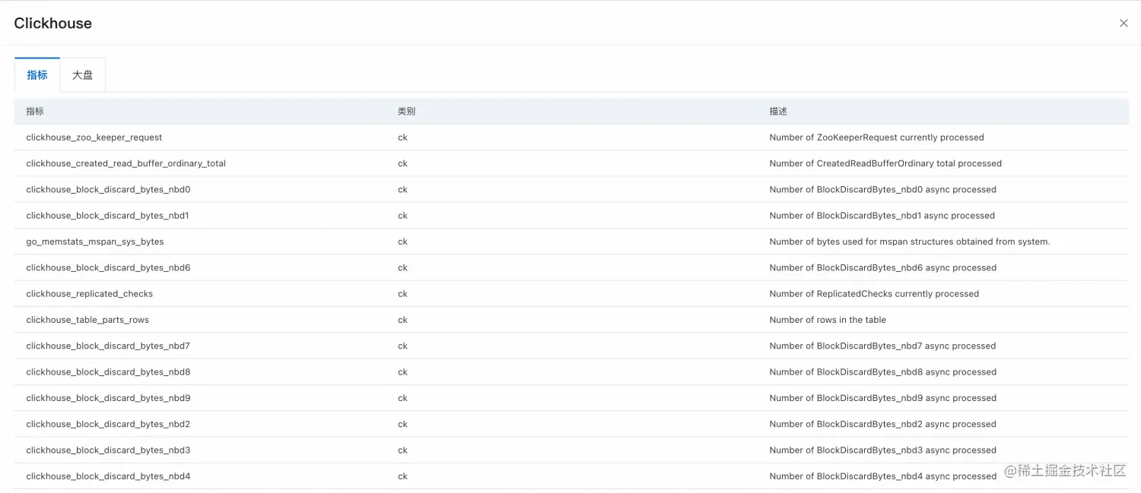Click description 'Number of BlockDiscardBytes_nbd8 async processed'

pyautogui.click(x=882, y=372)
